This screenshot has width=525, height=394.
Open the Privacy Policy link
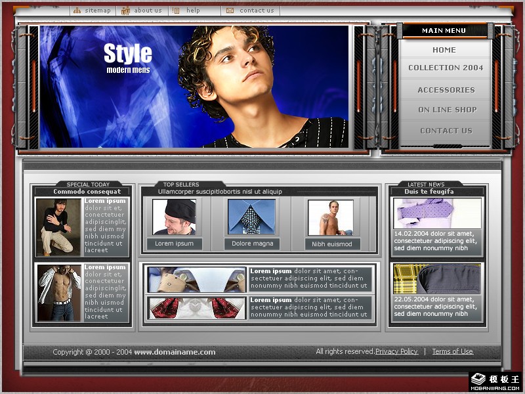point(396,351)
